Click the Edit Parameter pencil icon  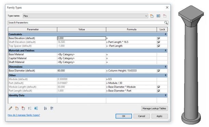[10, 108]
